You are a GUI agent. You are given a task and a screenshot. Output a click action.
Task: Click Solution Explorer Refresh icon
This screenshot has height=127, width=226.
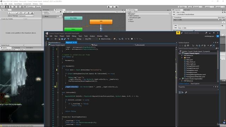(200, 46)
